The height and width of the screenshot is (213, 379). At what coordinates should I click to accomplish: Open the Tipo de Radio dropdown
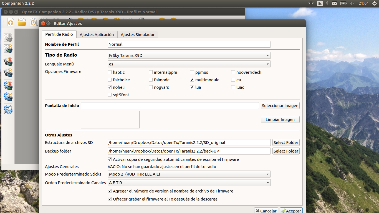[x=189, y=55]
